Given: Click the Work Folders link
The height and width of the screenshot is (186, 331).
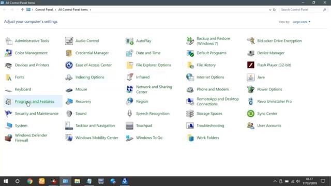Looking at the screenshot, I should pyautogui.click(x=208, y=138).
